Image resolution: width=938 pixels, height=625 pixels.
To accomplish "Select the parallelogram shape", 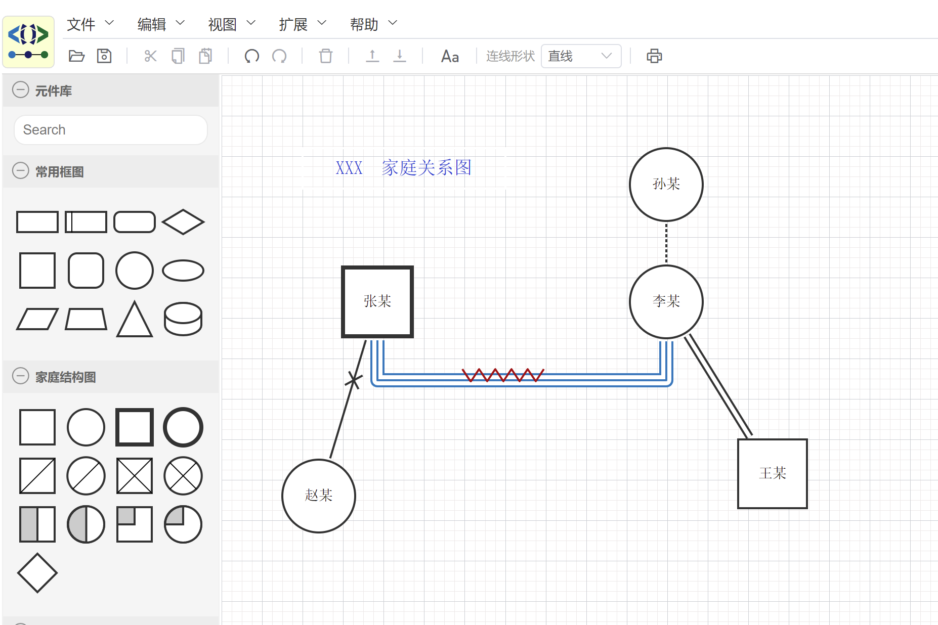I will 37,319.
